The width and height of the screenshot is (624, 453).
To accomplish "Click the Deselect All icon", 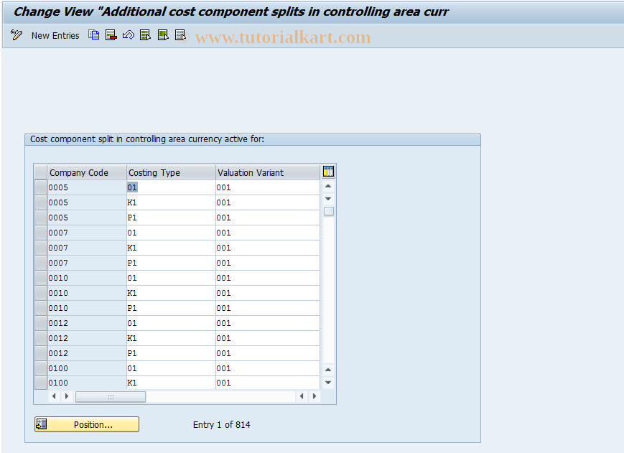I will point(181,35).
